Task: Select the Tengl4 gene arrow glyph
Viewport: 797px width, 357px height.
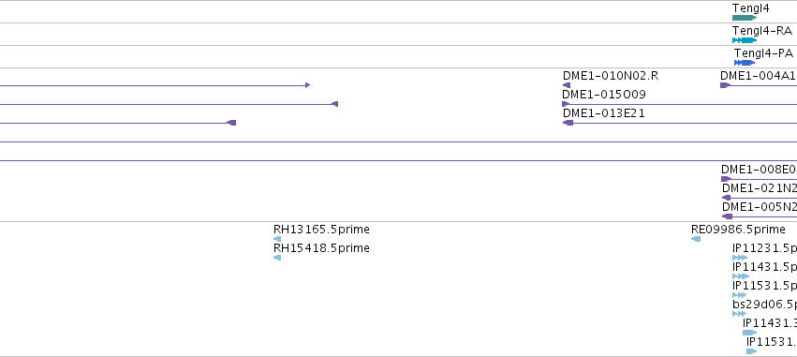Action: [x=745, y=18]
